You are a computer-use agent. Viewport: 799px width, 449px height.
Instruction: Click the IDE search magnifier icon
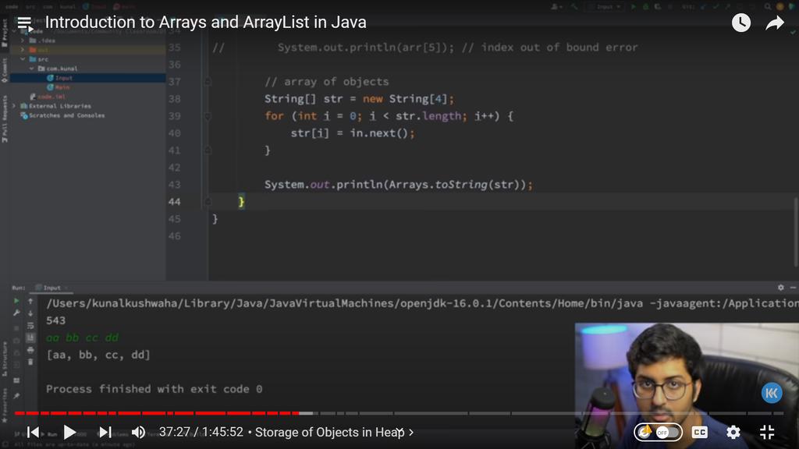pos(768,6)
